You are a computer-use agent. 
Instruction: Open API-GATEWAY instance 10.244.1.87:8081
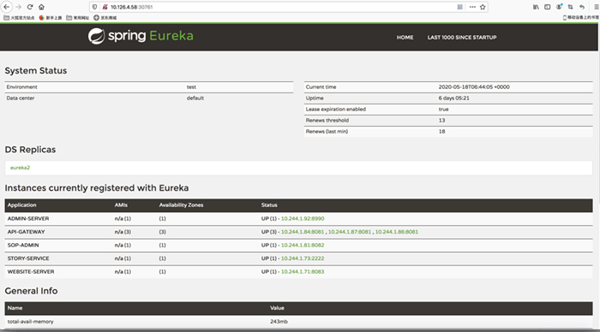point(350,232)
